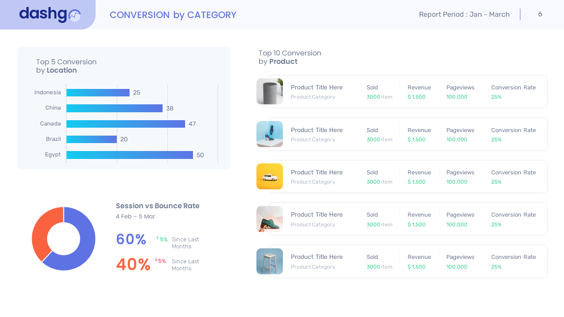Viewport: 564px width, 317px height.
Task: Click the first Product Title Here link
Action: [x=316, y=87]
